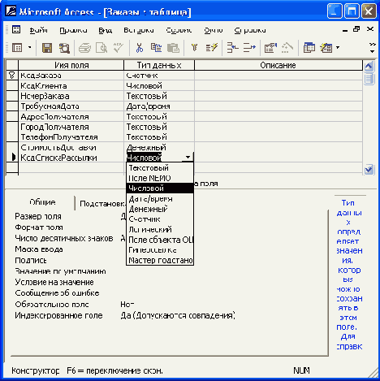
Task: Select the ГородПолучателя field name cell
Action: 71,127
